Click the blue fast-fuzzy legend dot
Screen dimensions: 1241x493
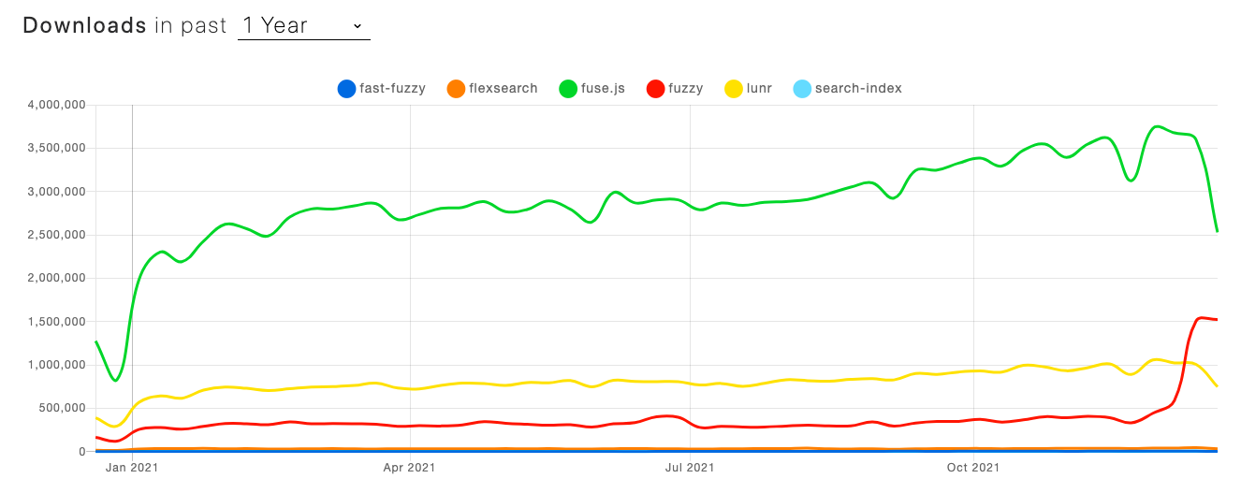347,89
